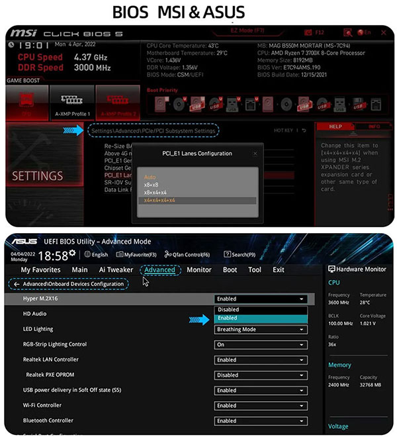Open the Exit tab
The height and width of the screenshot is (437, 397).
[x=279, y=269]
